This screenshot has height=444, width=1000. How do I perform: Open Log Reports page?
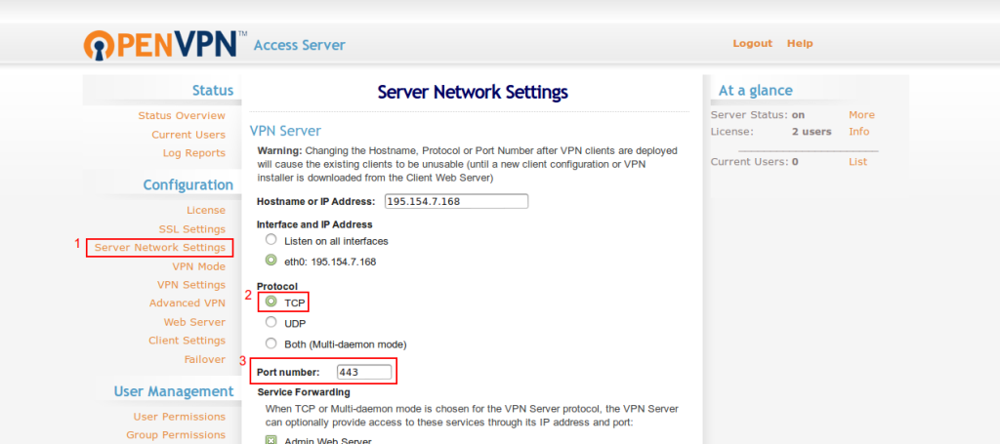tap(194, 153)
